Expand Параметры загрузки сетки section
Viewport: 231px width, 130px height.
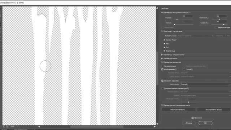pyautogui.click(x=162, y=55)
